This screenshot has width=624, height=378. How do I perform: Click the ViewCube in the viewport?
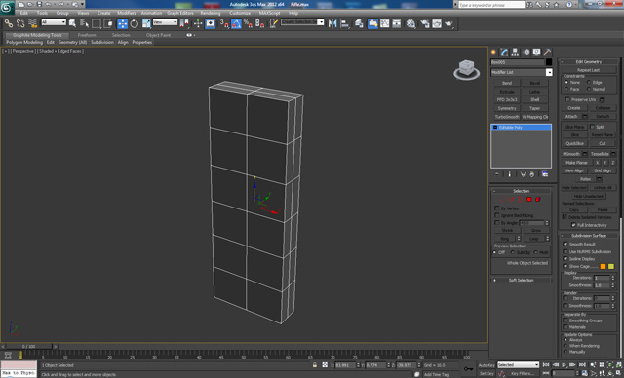click(466, 69)
